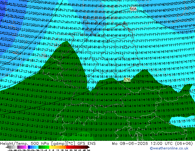The height and width of the screenshot is (151, 195).
Task: Select the dark blue swatch in the legend
Action: click(29, 147)
